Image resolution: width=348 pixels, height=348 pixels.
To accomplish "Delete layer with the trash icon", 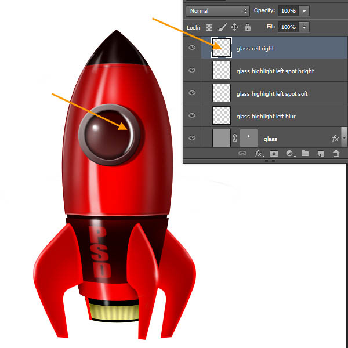I will (x=336, y=154).
